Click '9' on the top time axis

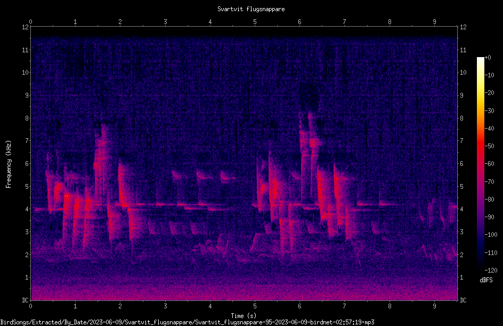(434, 22)
